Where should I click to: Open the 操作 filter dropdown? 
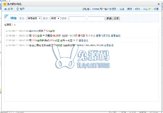(x=55, y=18)
